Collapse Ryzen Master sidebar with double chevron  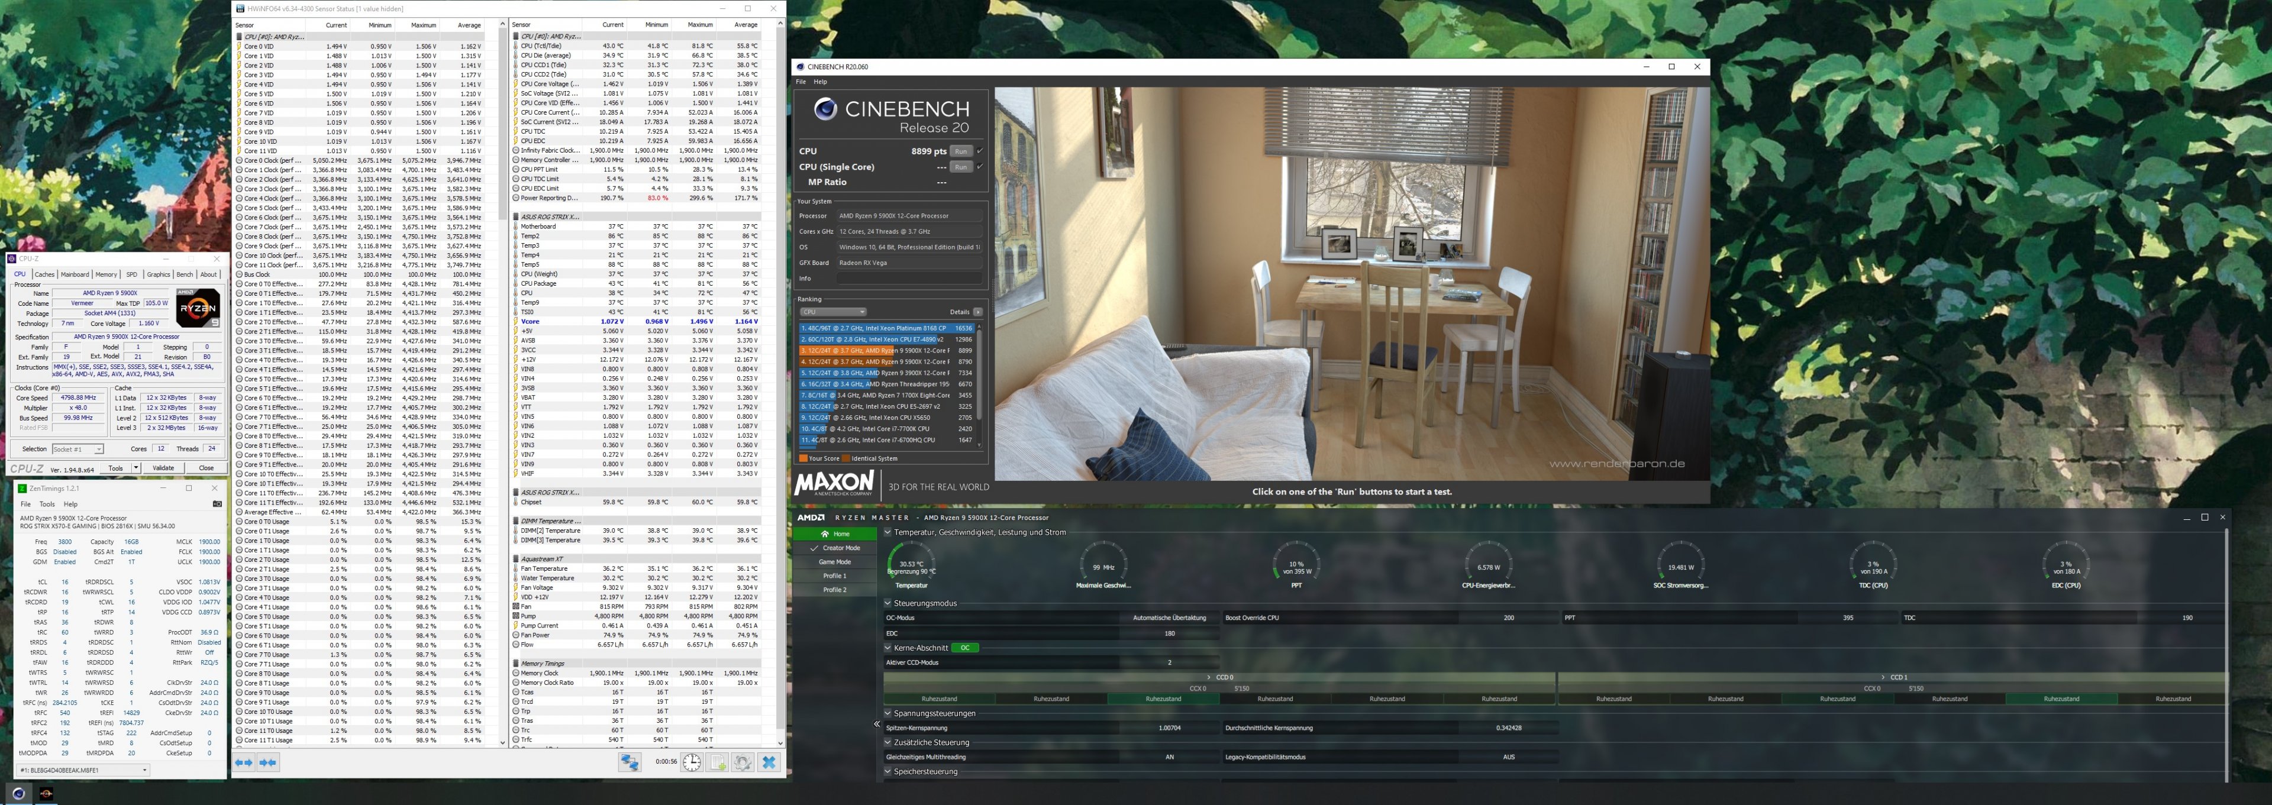[x=877, y=724]
